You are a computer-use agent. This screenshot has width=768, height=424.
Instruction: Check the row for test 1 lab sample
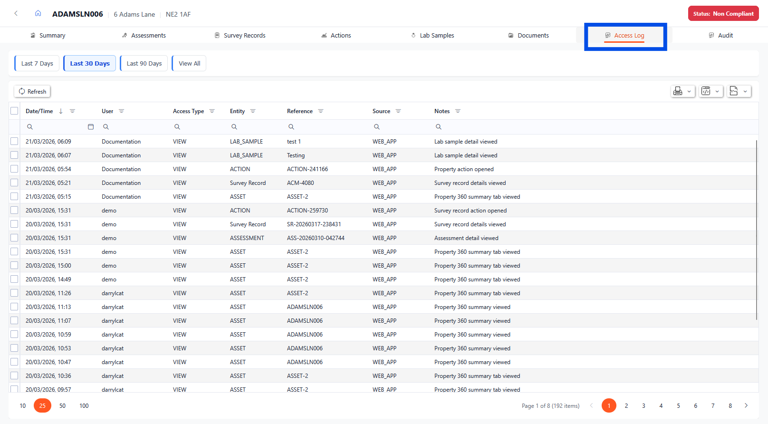[14, 141]
